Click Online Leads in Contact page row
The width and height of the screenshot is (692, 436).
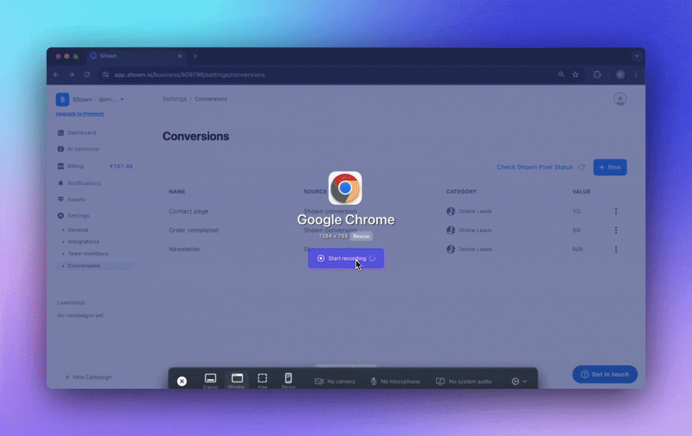click(x=475, y=211)
